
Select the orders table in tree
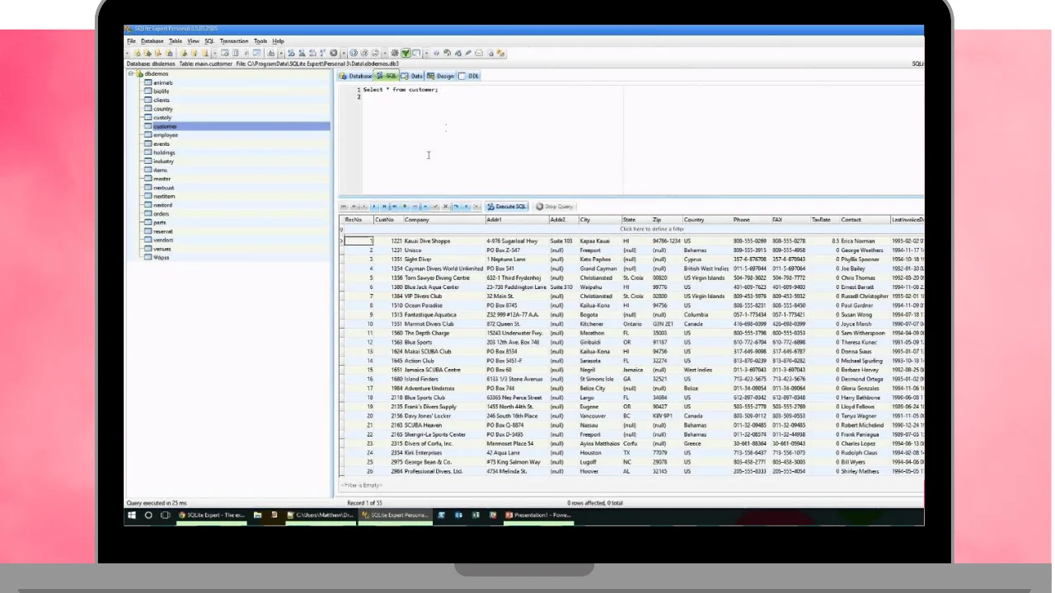tap(161, 214)
